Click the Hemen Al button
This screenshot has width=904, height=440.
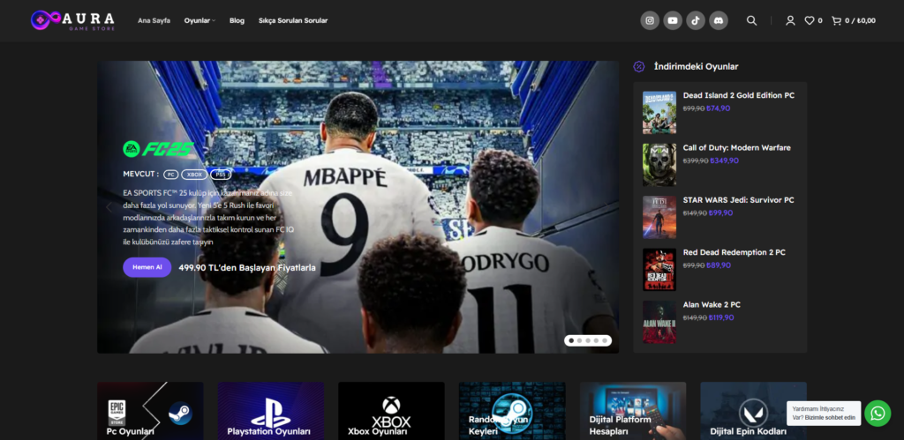[147, 268]
